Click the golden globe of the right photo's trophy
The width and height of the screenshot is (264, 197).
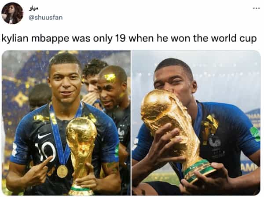click(x=156, y=105)
